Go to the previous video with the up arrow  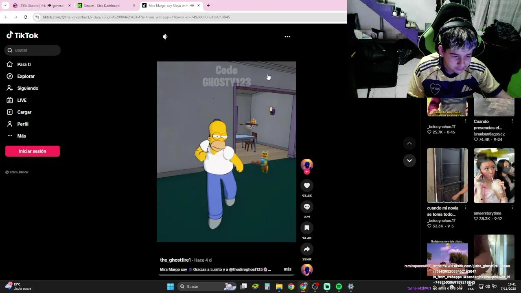(409, 143)
